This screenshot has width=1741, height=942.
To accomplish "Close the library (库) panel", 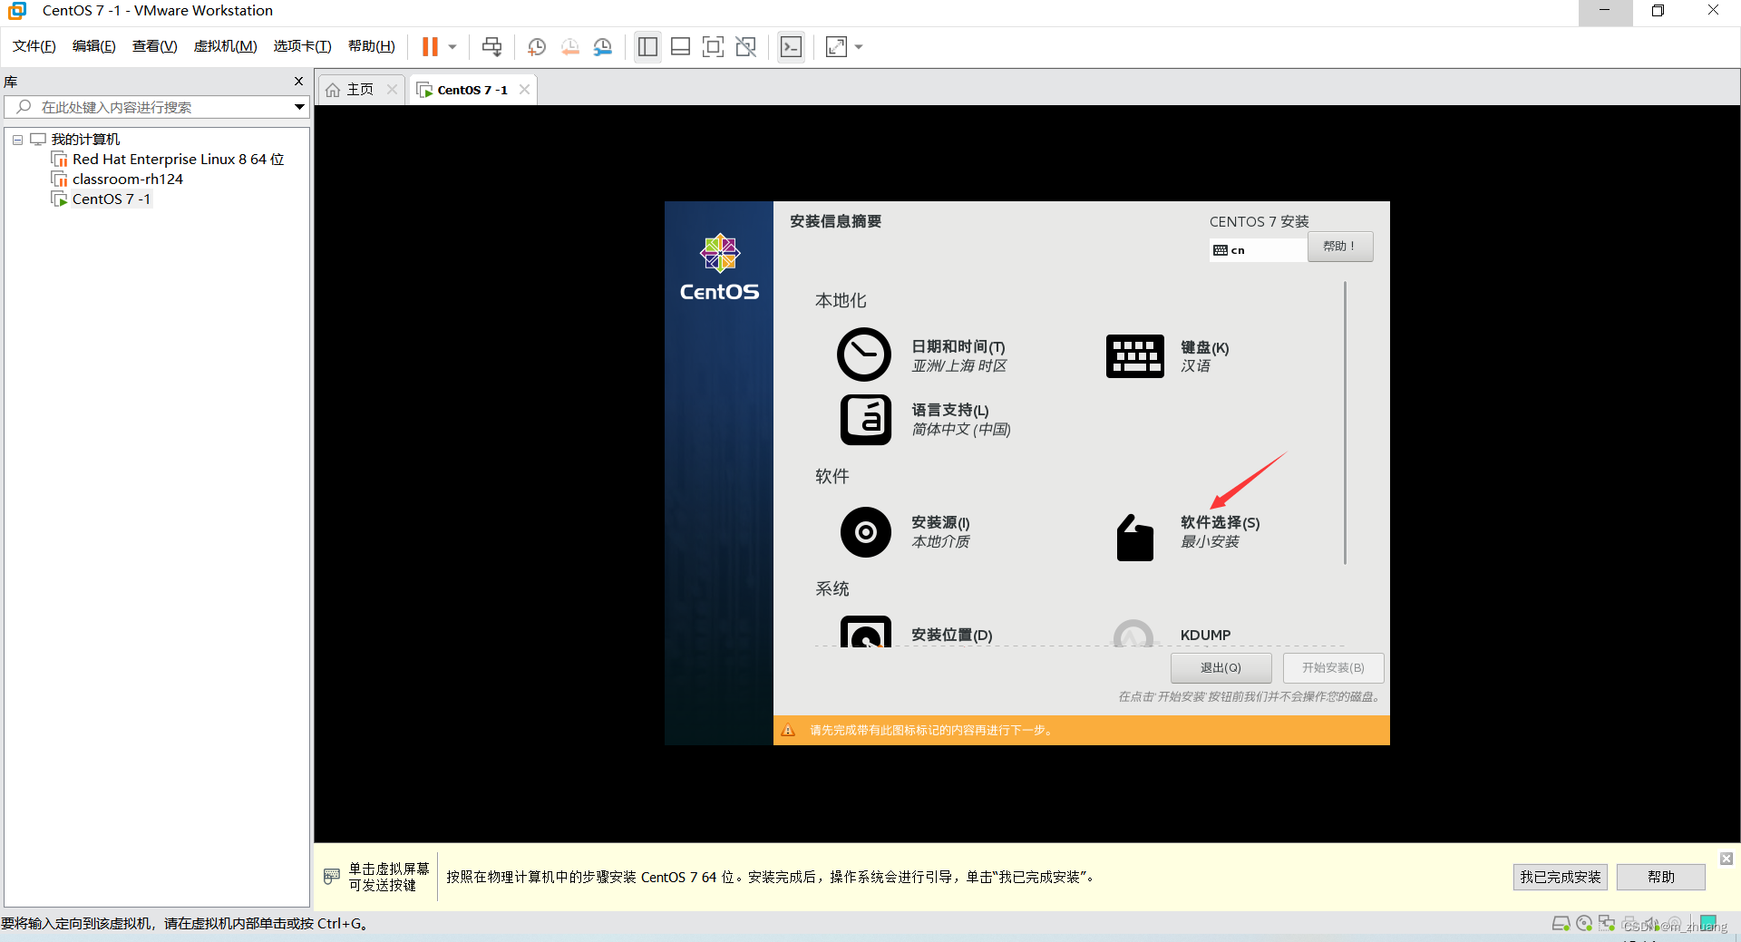I will coord(298,82).
